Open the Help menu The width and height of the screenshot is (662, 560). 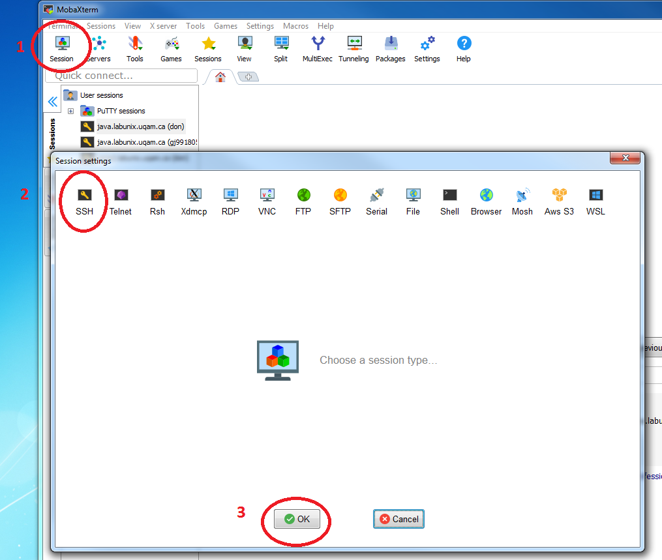click(325, 26)
